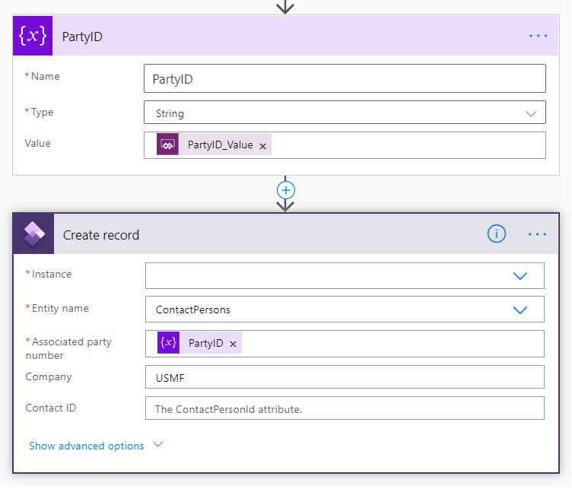The height and width of the screenshot is (489, 572).
Task: Click the PartyID variable token icon
Action: click(x=168, y=343)
